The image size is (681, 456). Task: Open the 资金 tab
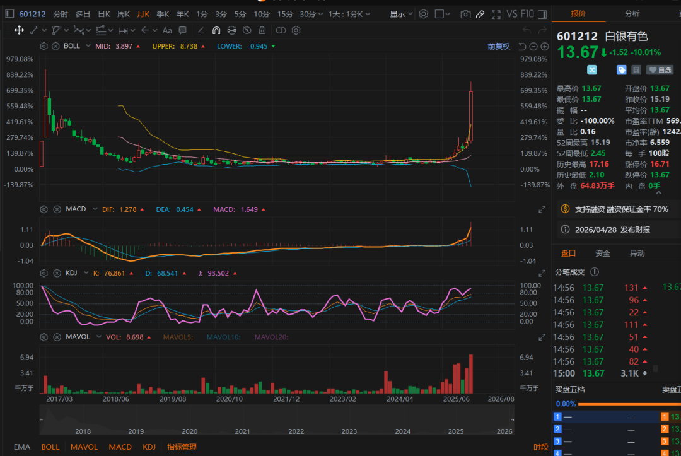click(602, 253)
